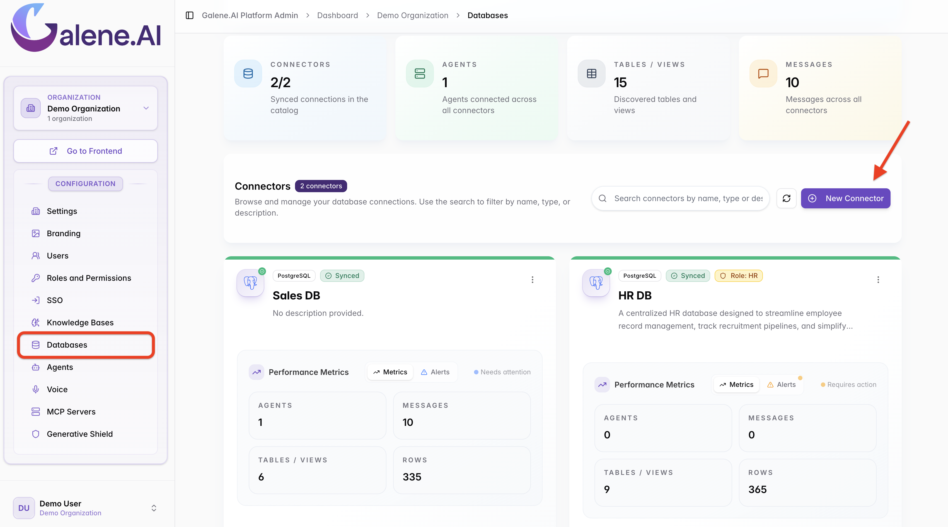This screenshot has height=527, width=948.
Task: Open Generative Shield page
Action: (86, 434)
